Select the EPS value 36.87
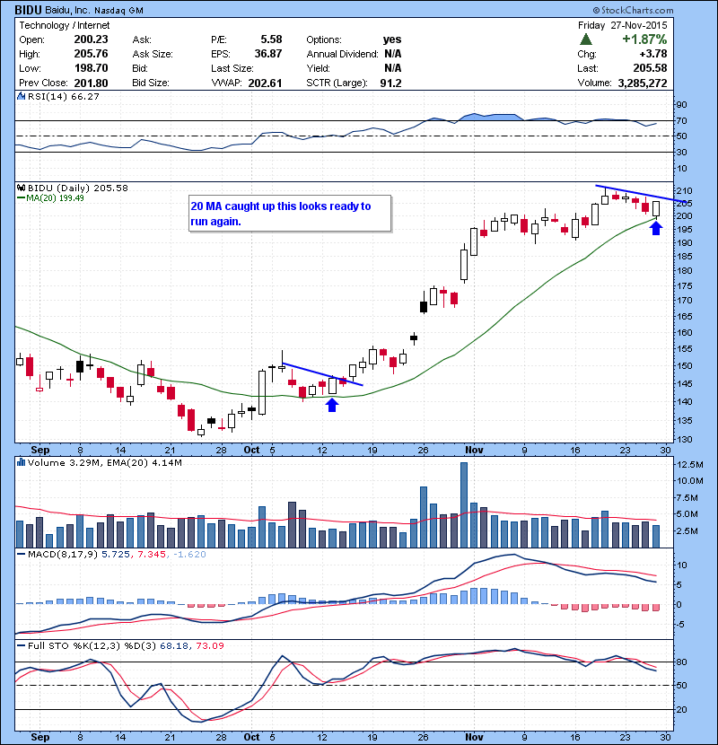 click(268, 54)
